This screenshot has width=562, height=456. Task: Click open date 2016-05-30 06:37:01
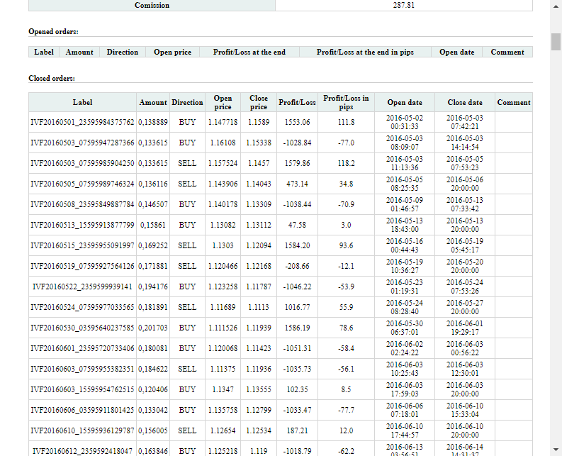[404, 328]
